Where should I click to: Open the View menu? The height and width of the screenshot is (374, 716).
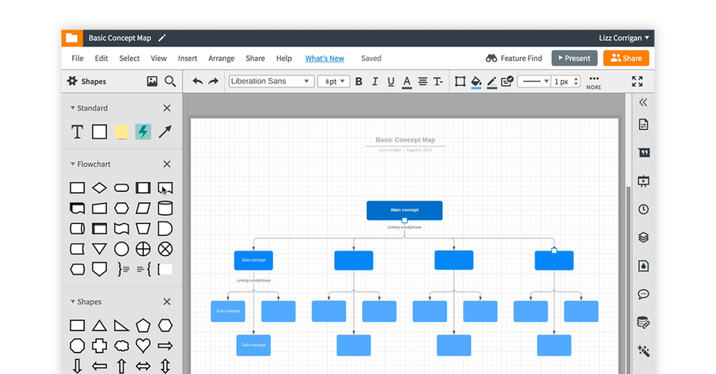coord(159,59)
